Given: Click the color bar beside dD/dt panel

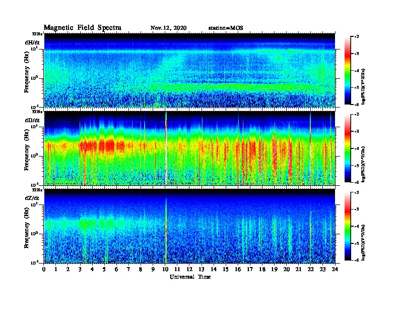Looking at the screenshot, I should [x=348, y=148].
